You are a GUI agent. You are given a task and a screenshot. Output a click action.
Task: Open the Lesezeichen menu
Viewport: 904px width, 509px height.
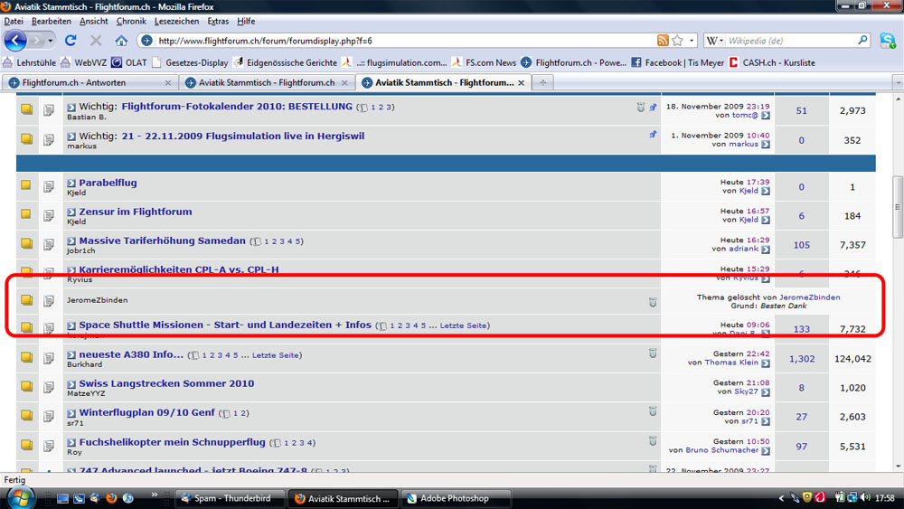pyautogui.click(x=176, y=21)
